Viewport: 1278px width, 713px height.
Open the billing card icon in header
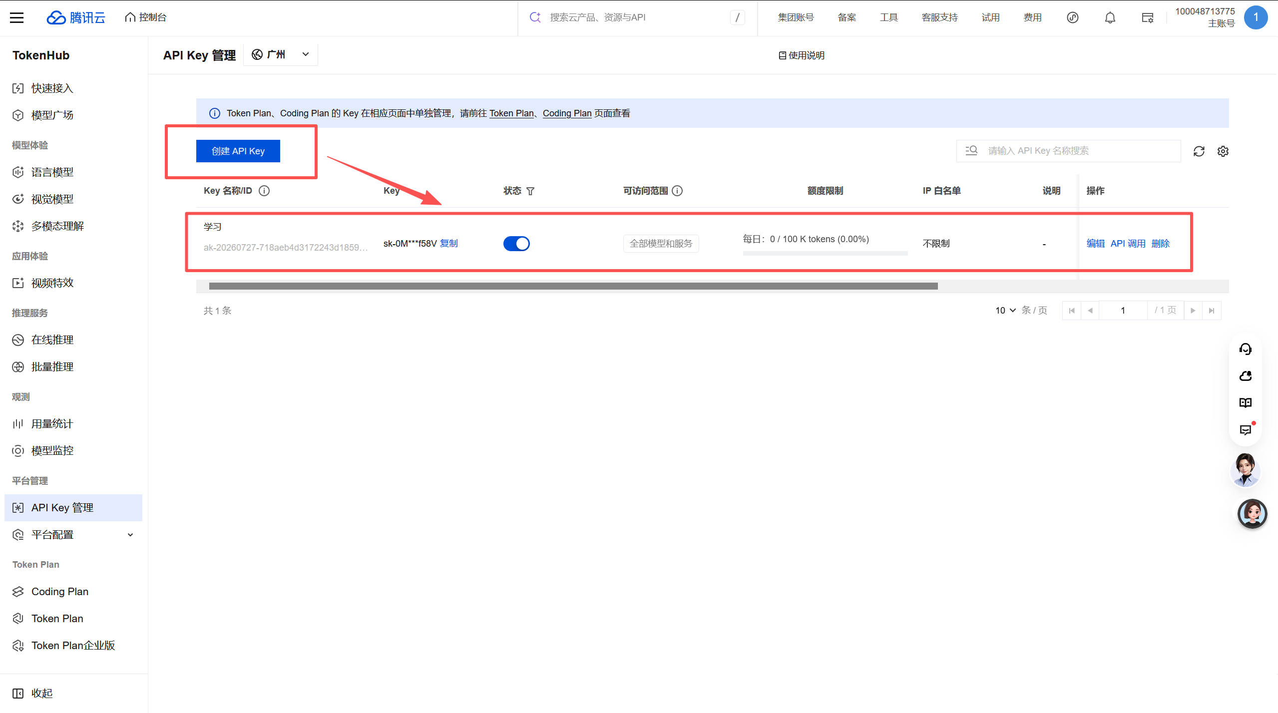tap(1148, 18)
